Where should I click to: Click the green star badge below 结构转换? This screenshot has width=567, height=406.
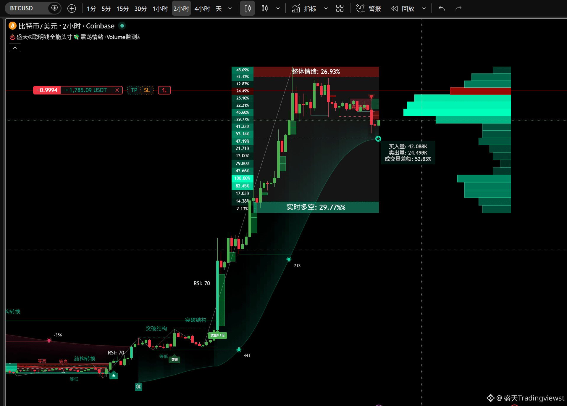114,375
